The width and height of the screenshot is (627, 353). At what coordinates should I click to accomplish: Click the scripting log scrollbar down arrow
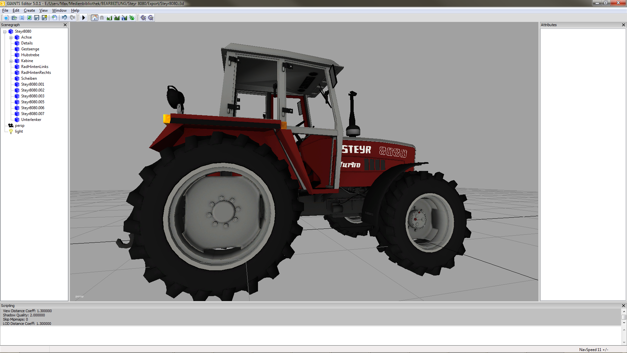click(624, 323)
